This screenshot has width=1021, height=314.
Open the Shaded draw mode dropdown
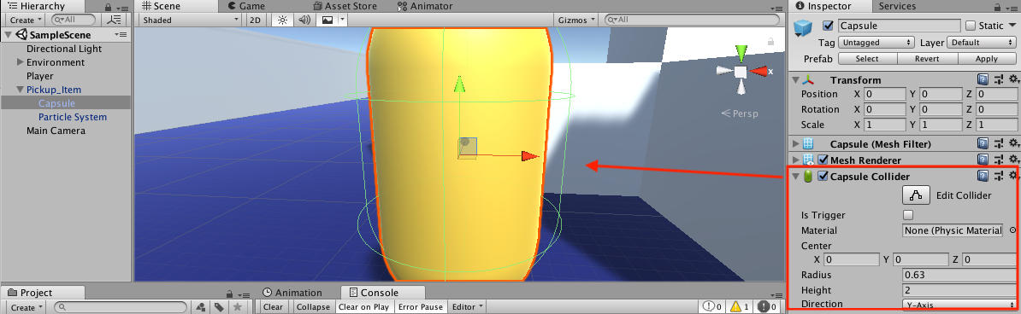[x=191, y=20]
